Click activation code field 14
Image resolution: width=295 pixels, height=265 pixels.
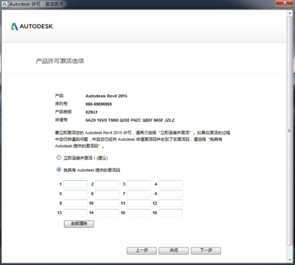107,213
